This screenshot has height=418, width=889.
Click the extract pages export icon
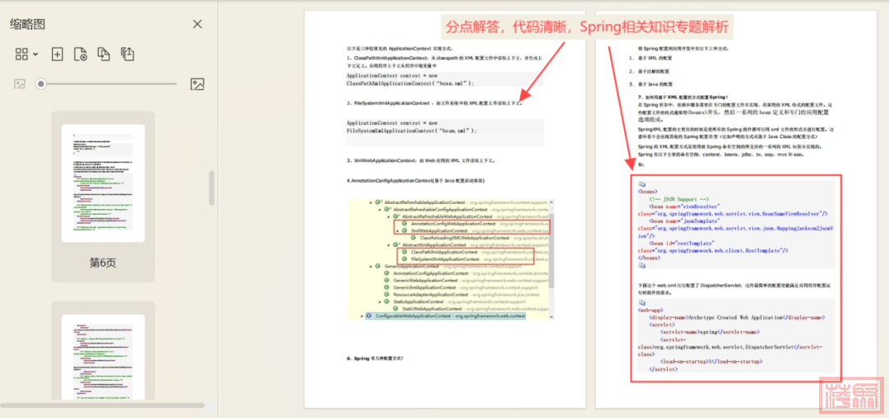tap(128, 54)
